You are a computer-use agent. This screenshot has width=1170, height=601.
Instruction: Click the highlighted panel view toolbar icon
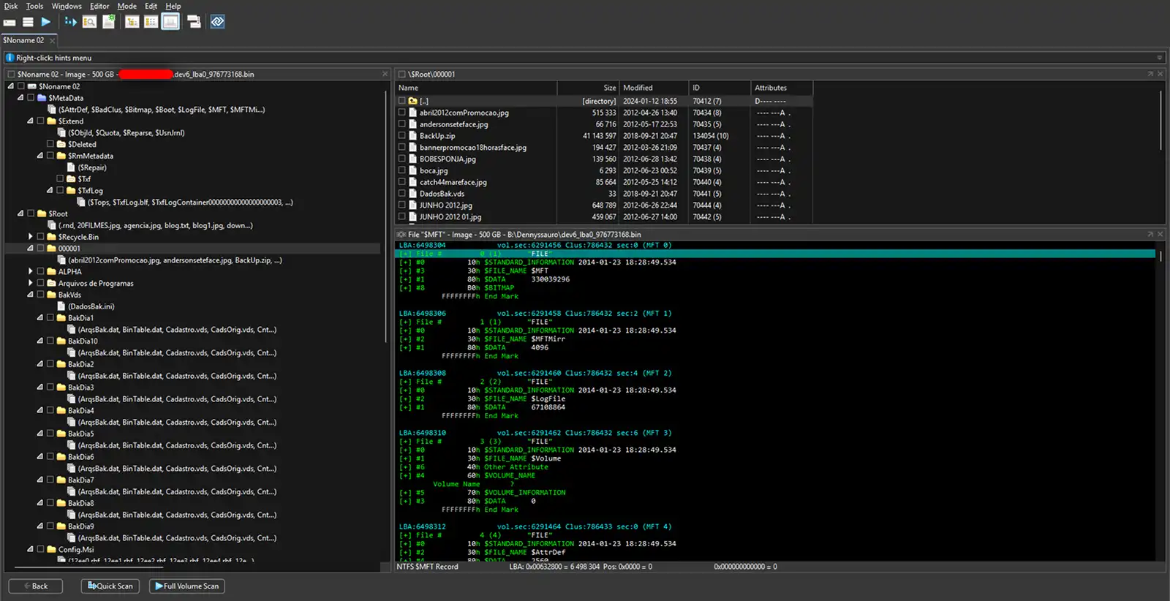coord(170,22)
